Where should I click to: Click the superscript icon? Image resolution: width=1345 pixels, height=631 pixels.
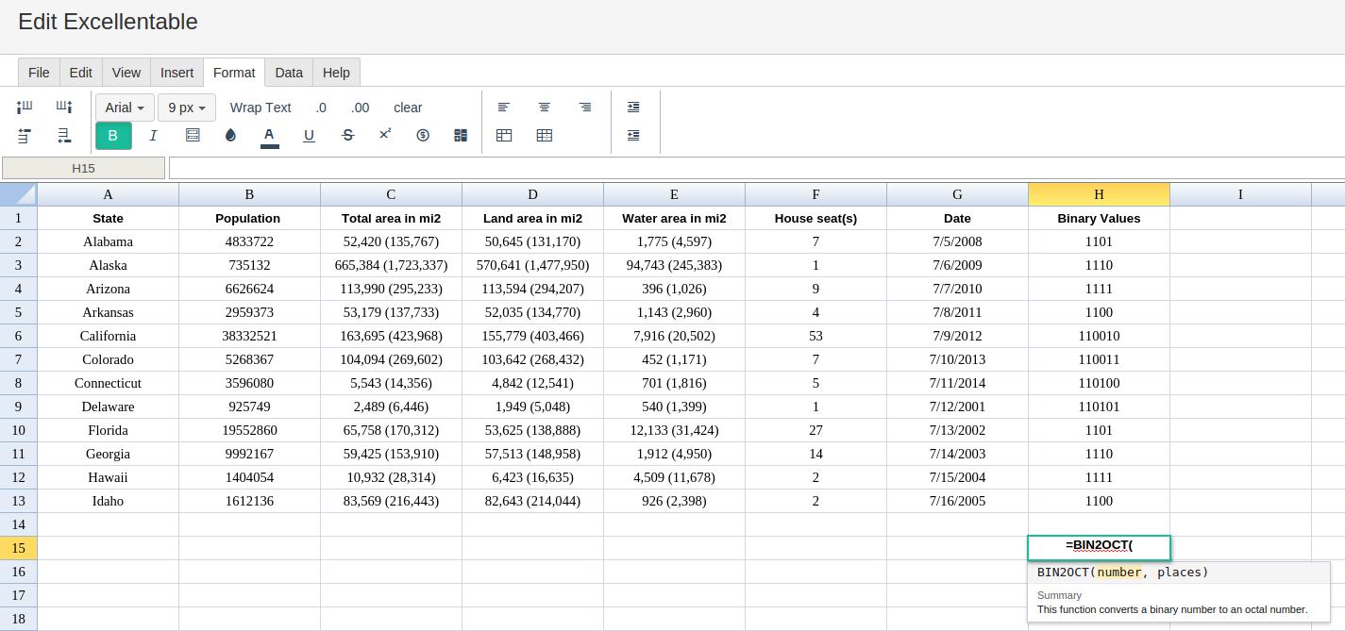pyautogui.click(x=385, y=135)
